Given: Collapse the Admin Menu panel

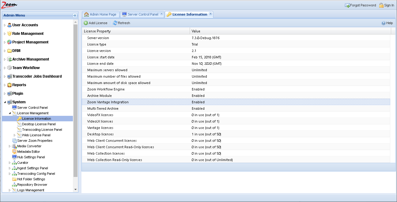Looking at the screenshot, I should tap(75, 15).
